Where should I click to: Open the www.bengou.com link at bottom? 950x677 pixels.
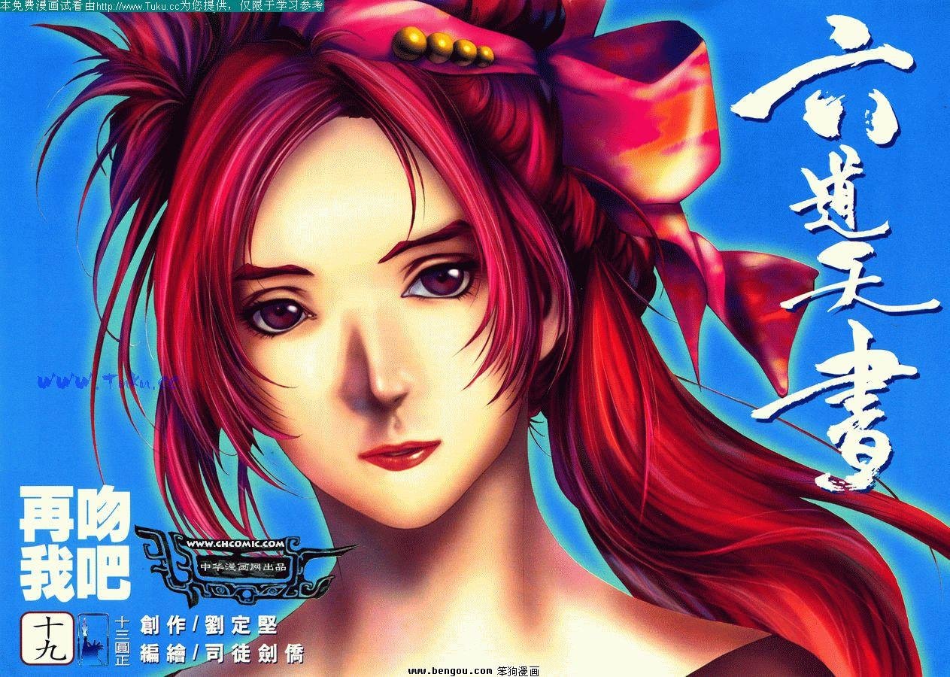point(450,671)
